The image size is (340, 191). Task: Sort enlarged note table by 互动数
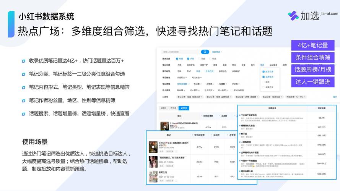pos(215,135)
